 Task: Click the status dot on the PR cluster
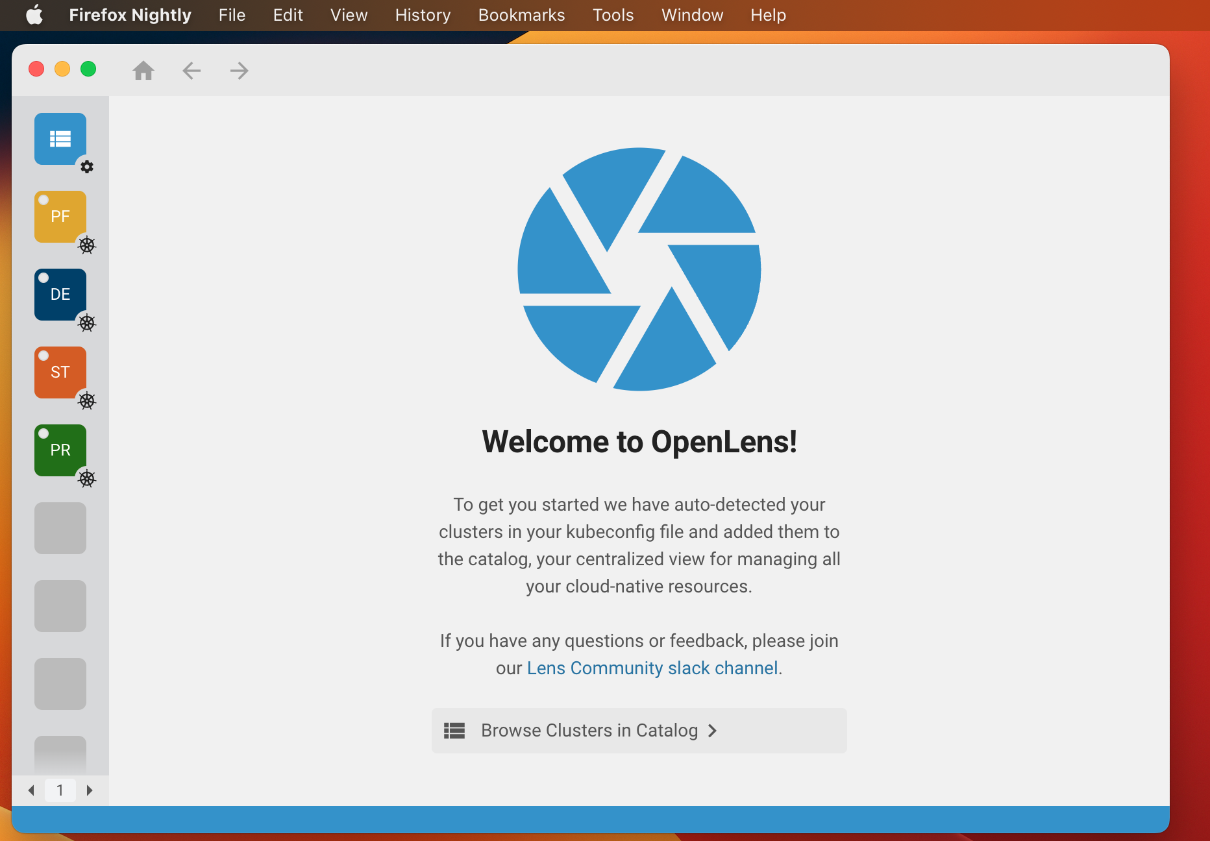coord(43,432)
